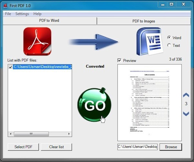
Task: Click the right scroll arrow of file list
Action: point(69,134)
